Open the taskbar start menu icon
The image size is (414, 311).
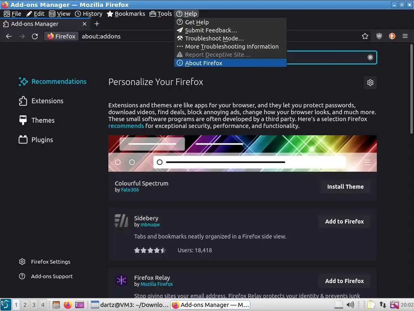point(6,305)
